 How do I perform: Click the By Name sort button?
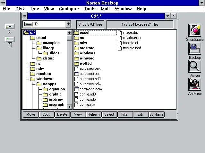157,114
